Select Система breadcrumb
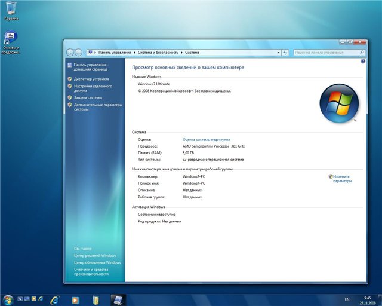This screenshot has width=382, height=306. point(192,53)
